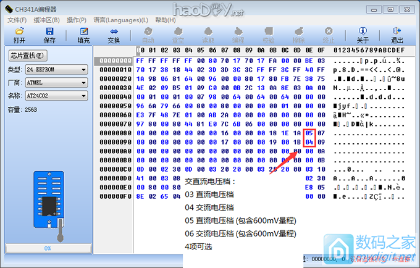Click the About (关于) toolbar icon
The image size is (420, 268).
pyautogui.click(x=363, y=35)
